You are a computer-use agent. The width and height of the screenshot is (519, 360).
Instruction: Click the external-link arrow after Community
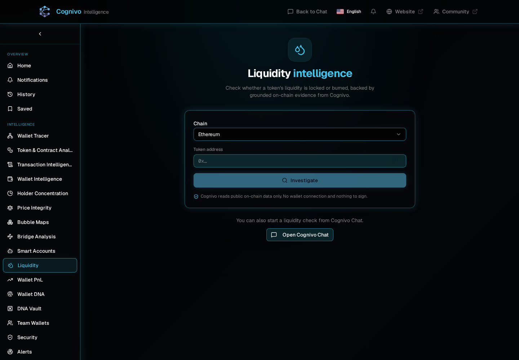coord(475,12)
